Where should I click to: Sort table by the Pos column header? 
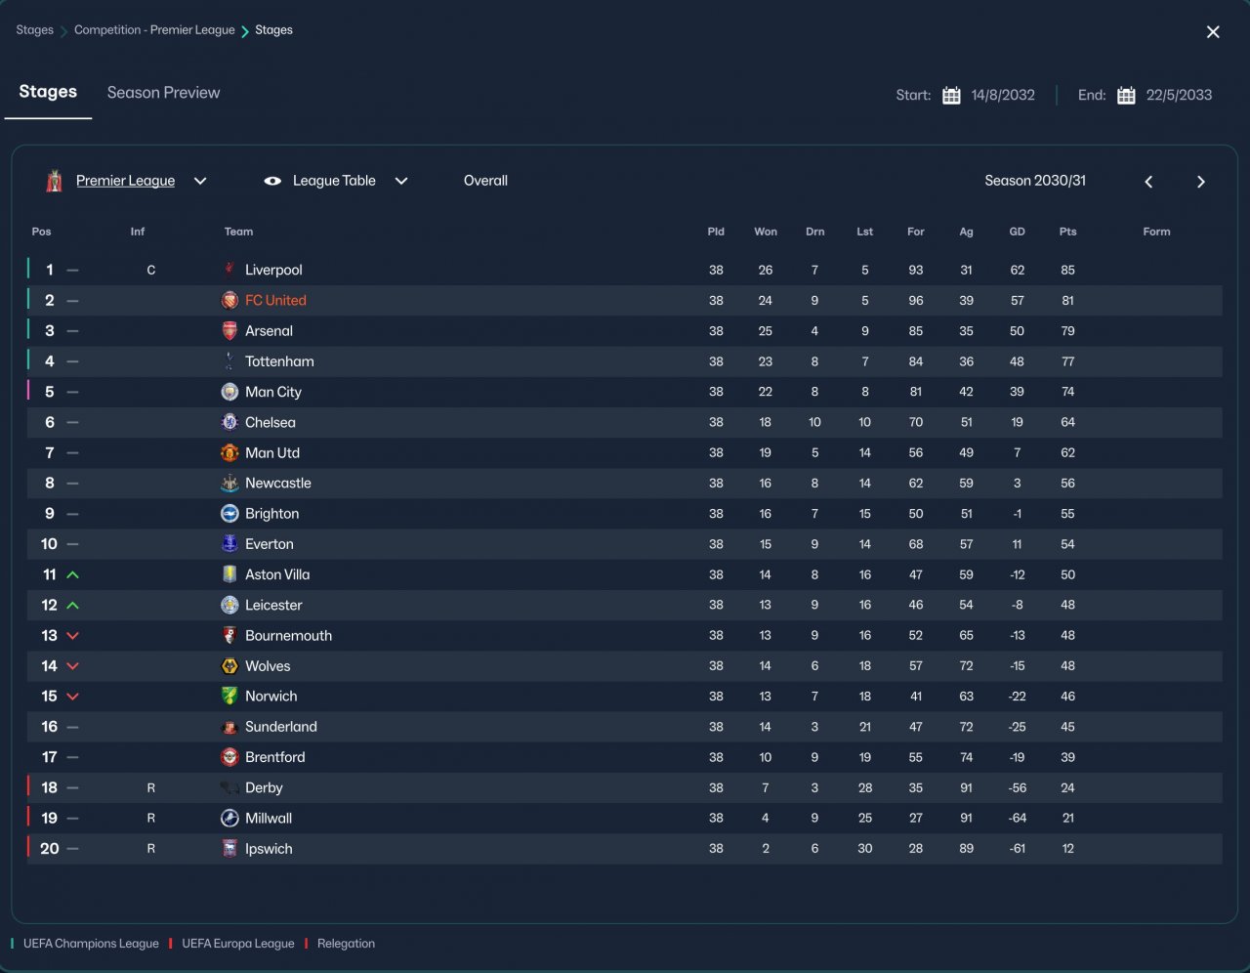pos(41,232)
